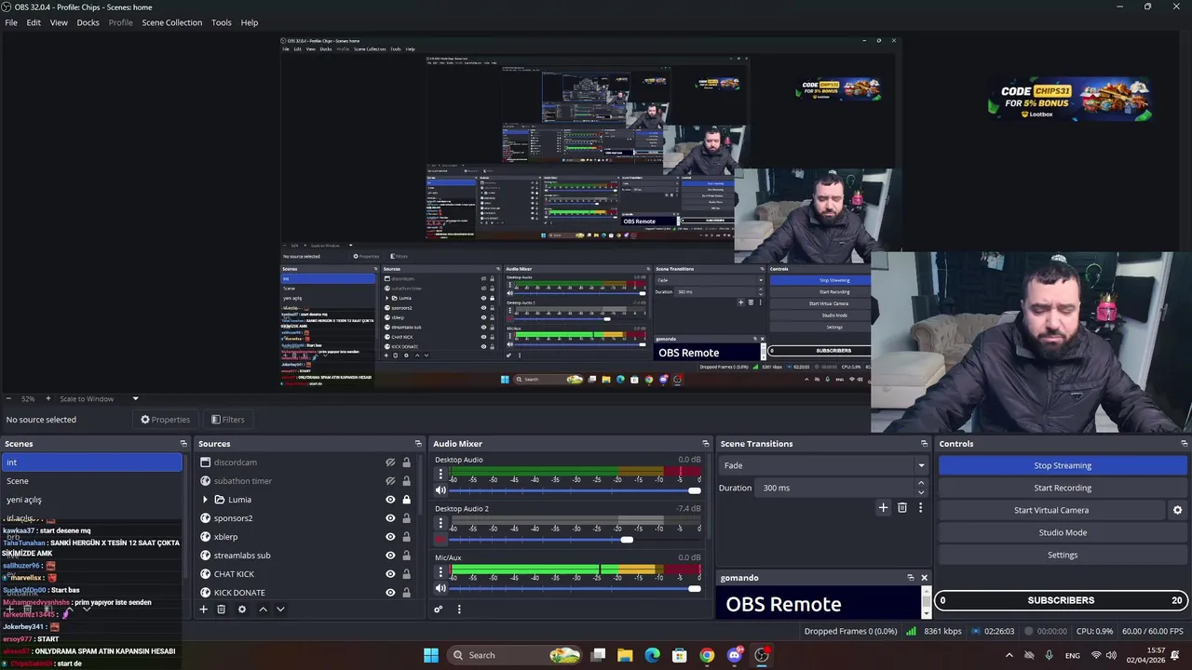The image size is (1192, 670).
Task: Mute Desktop Audio speaker icon
Action: point(440,490)
